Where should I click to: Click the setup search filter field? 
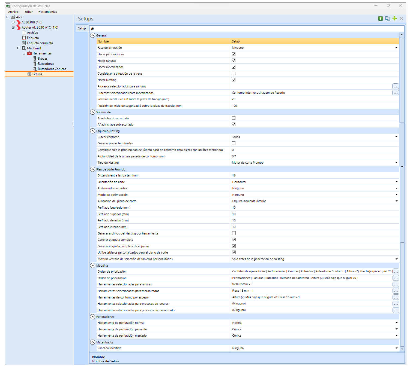click(247, 29)
